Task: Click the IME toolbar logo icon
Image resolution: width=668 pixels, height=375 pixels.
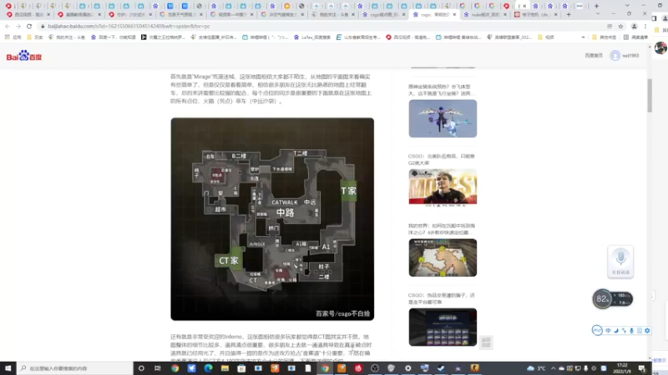Action: click(x=597, y=330)
